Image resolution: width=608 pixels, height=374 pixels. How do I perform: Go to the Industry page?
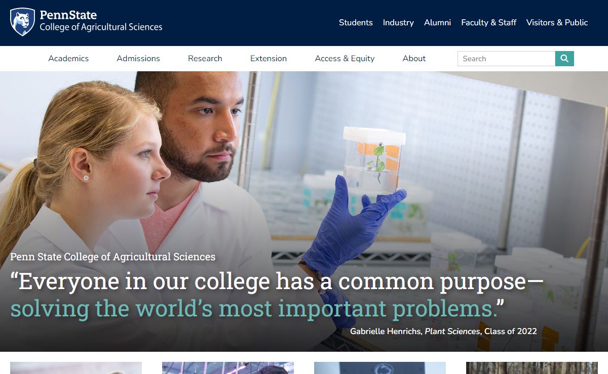pyautogui.click(x=398, y=23)
